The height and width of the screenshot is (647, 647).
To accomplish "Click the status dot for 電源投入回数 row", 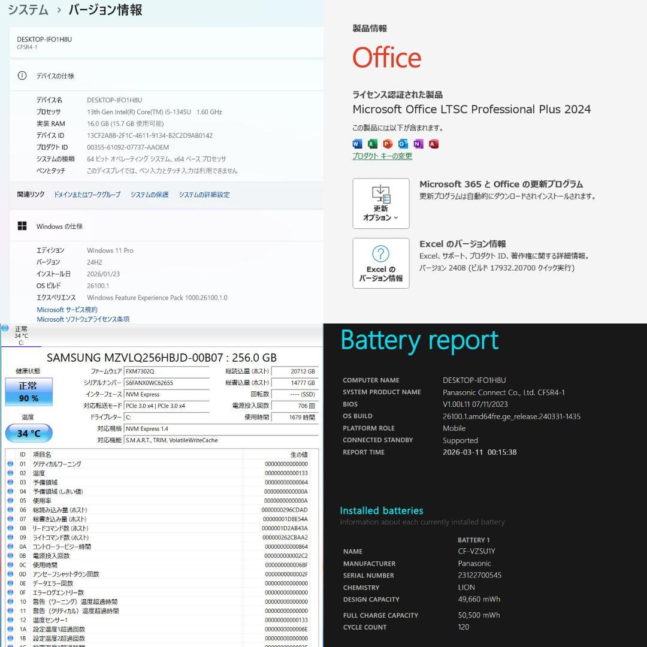I will coord(10,556).
